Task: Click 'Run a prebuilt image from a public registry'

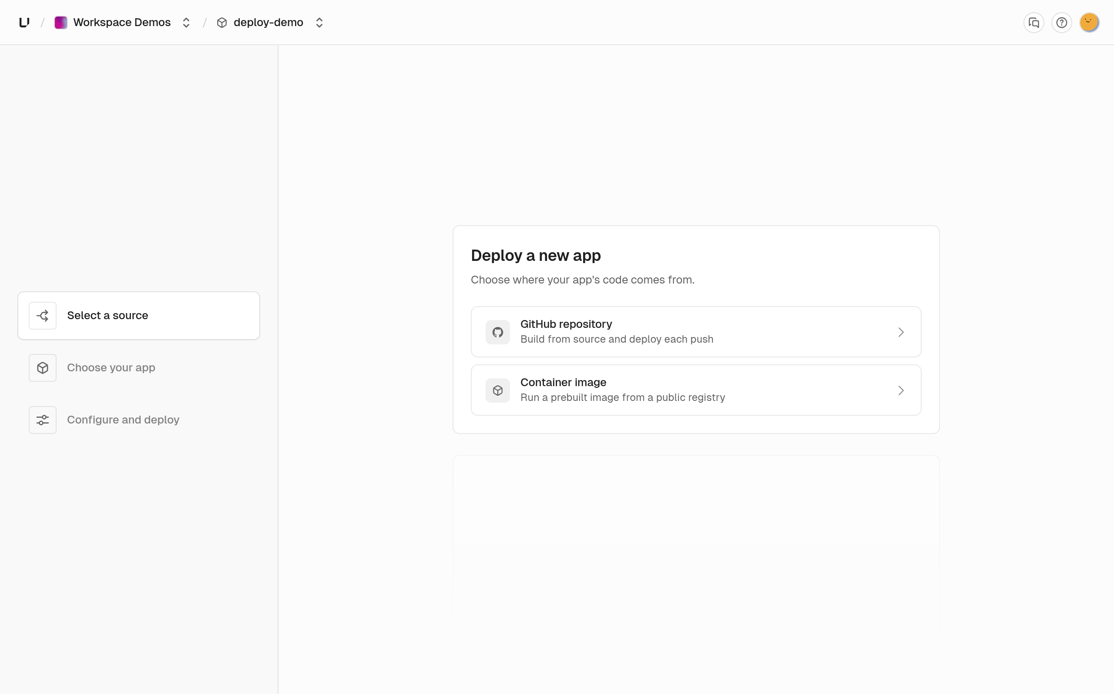Action: 623,397
